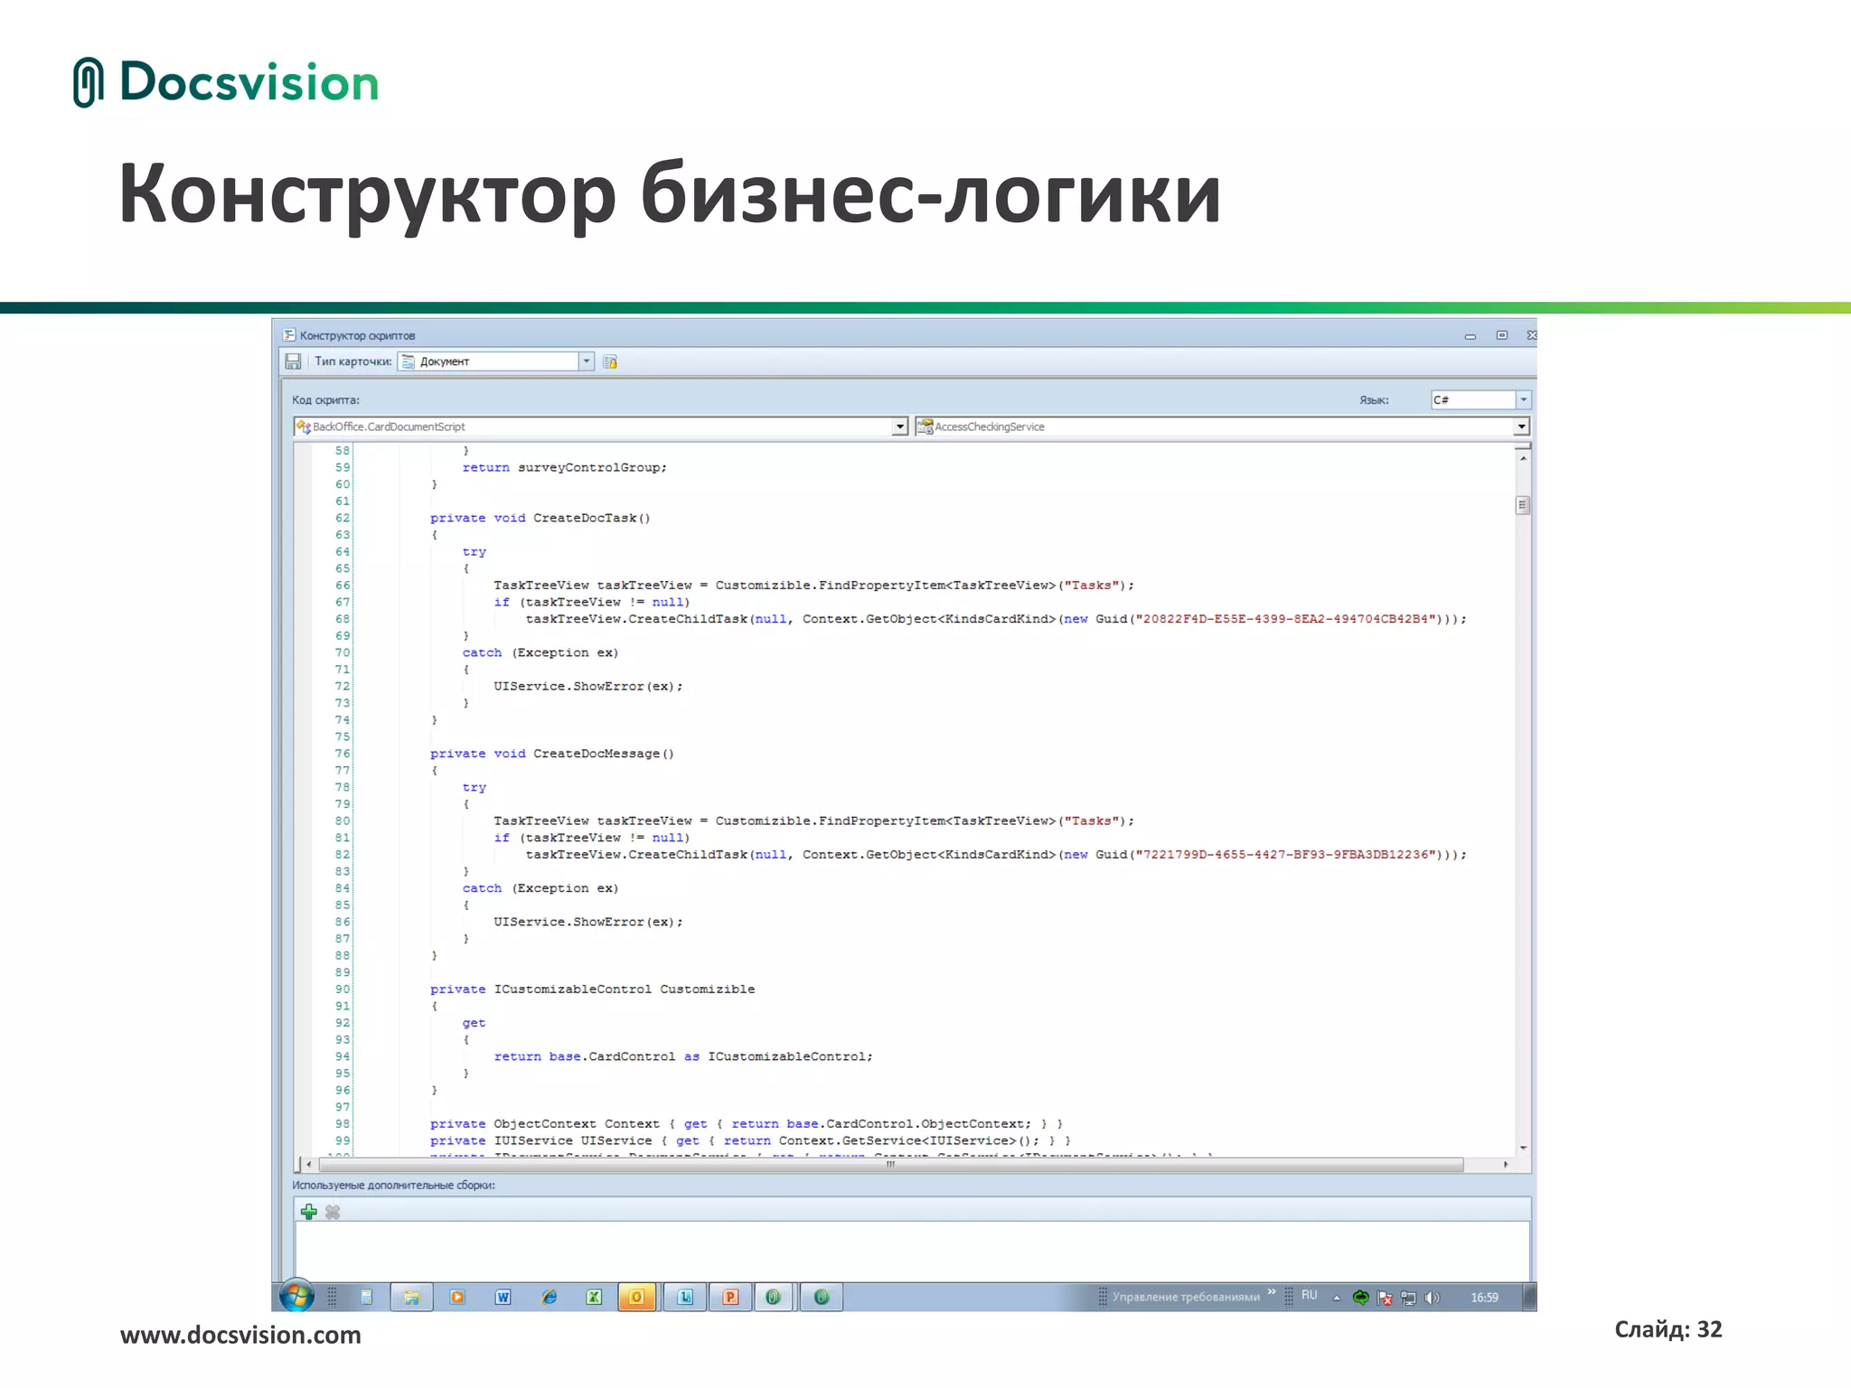
Task: Click the save script floppy icon
Action: pos(293,361)
